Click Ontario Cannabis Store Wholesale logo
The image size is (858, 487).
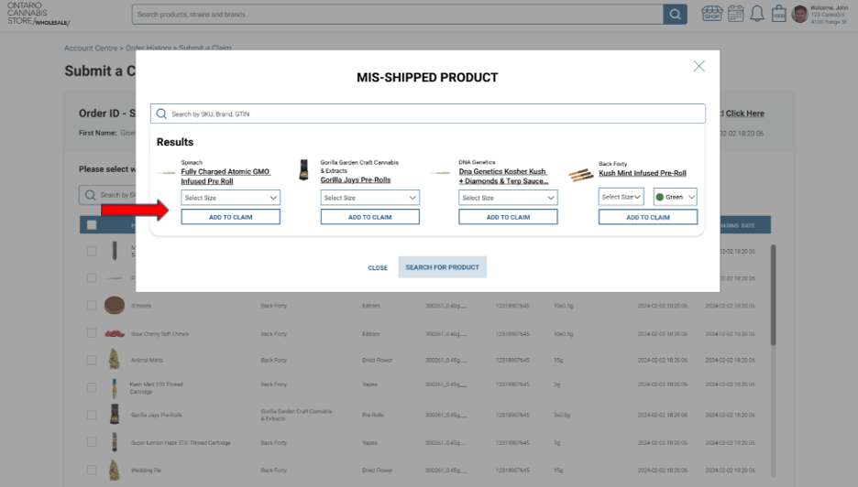pos(38,14)
